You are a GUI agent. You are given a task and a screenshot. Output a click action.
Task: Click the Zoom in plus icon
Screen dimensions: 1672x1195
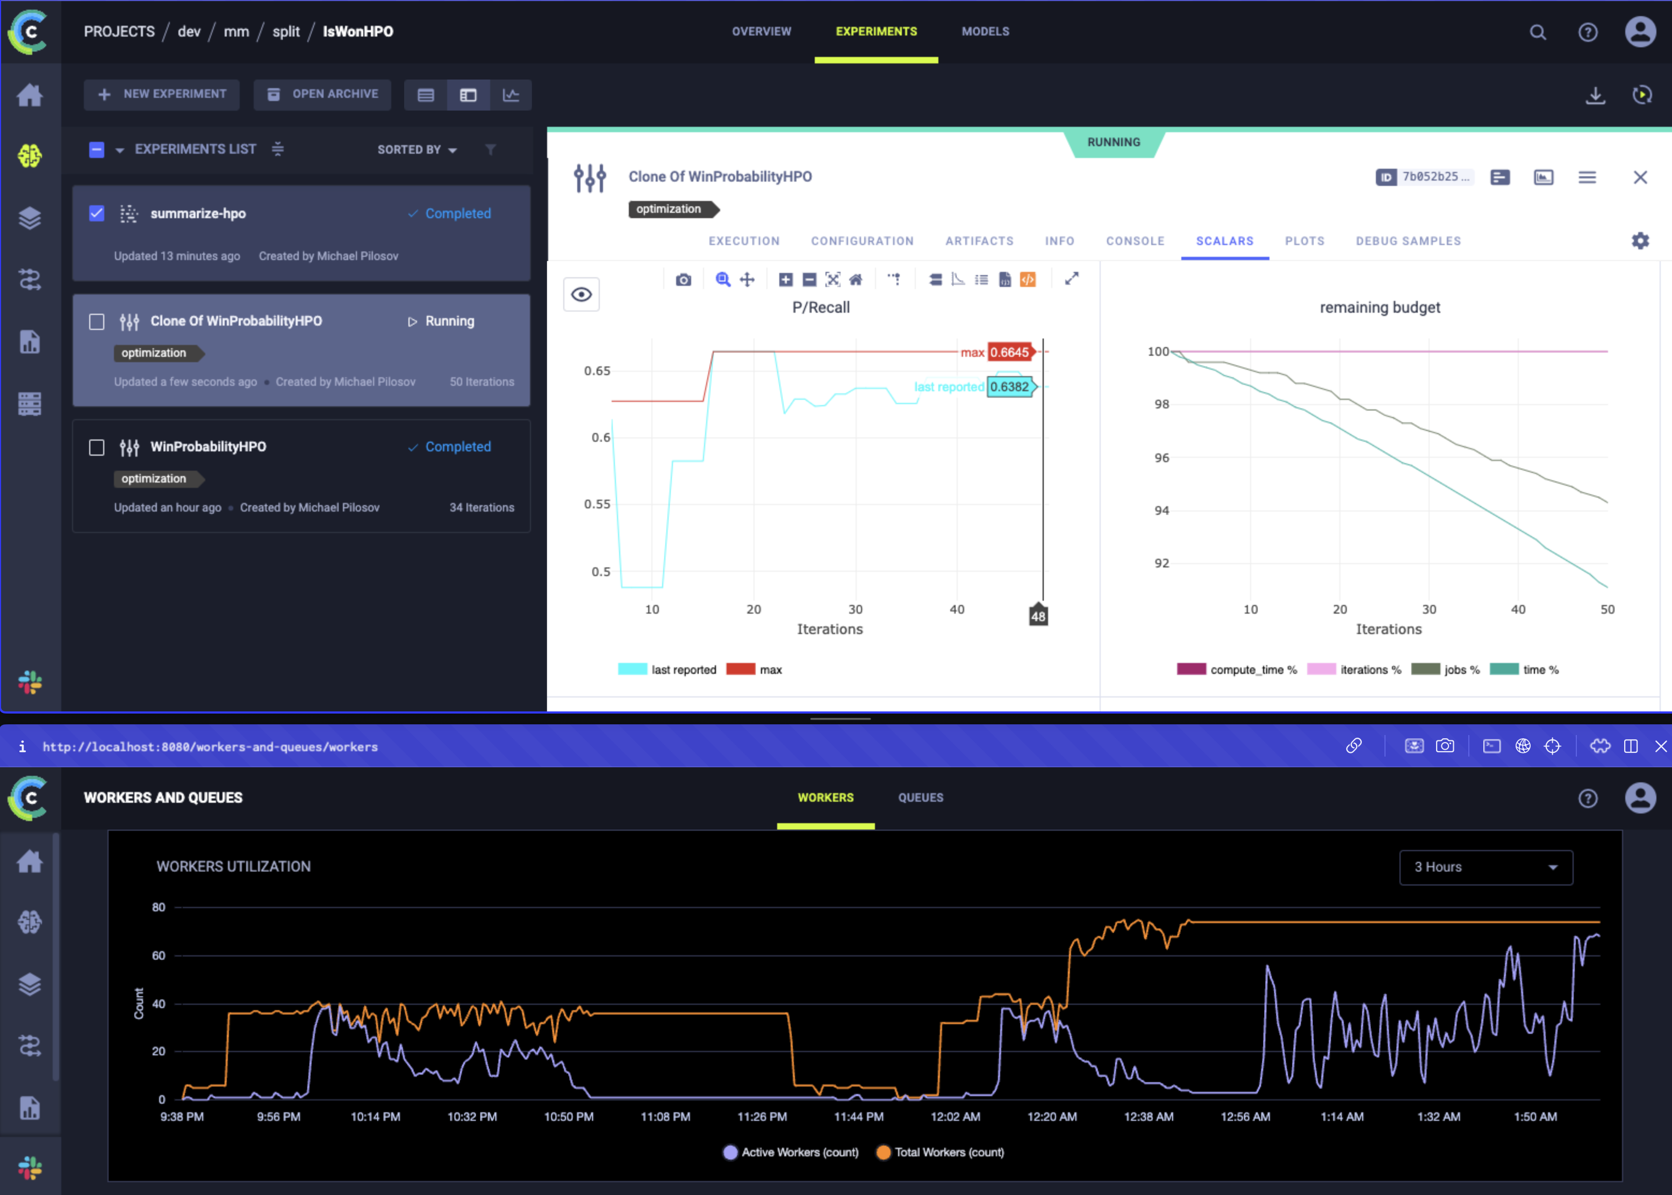pos(786,279)
